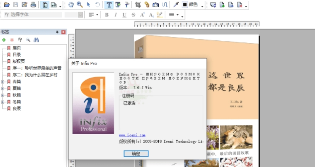Screen dimensions: 315x167
Task: Select the Link chain tool
Action: pyautogui.click(x=147, y=5)
